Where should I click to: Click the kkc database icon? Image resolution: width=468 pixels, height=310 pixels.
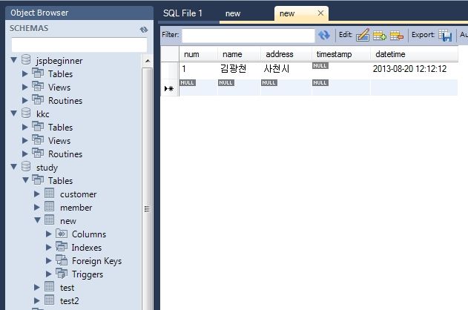click(26, 113)
